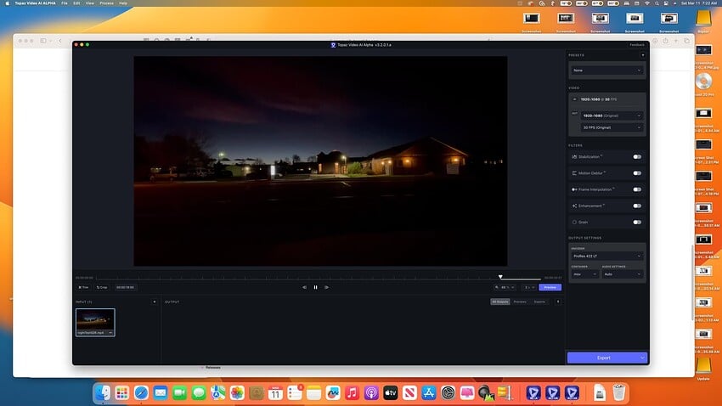722x406 pixels.
Task: Click the timeline playhead marker
Action: click(x=500, y=276)
